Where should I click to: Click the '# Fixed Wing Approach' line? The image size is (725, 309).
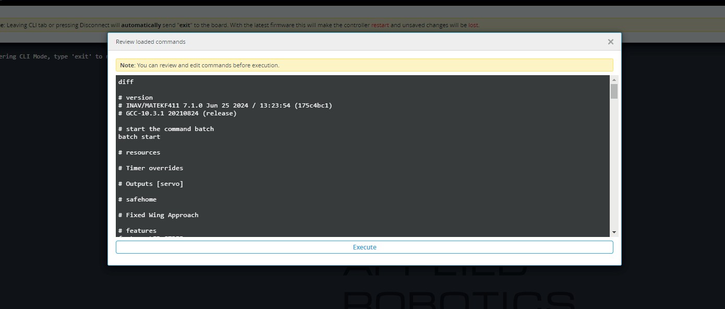pyautogui.click(x=158, y=215)
